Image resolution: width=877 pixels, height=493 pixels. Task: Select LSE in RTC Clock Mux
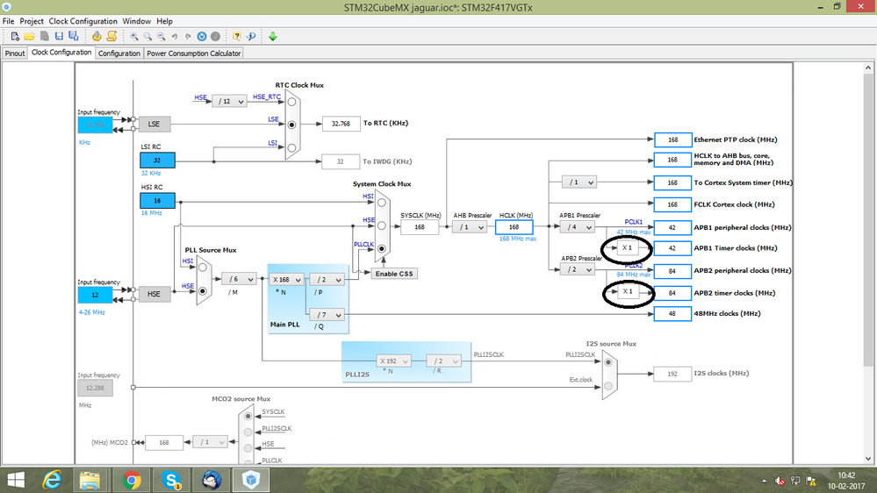tap(292, 125)
